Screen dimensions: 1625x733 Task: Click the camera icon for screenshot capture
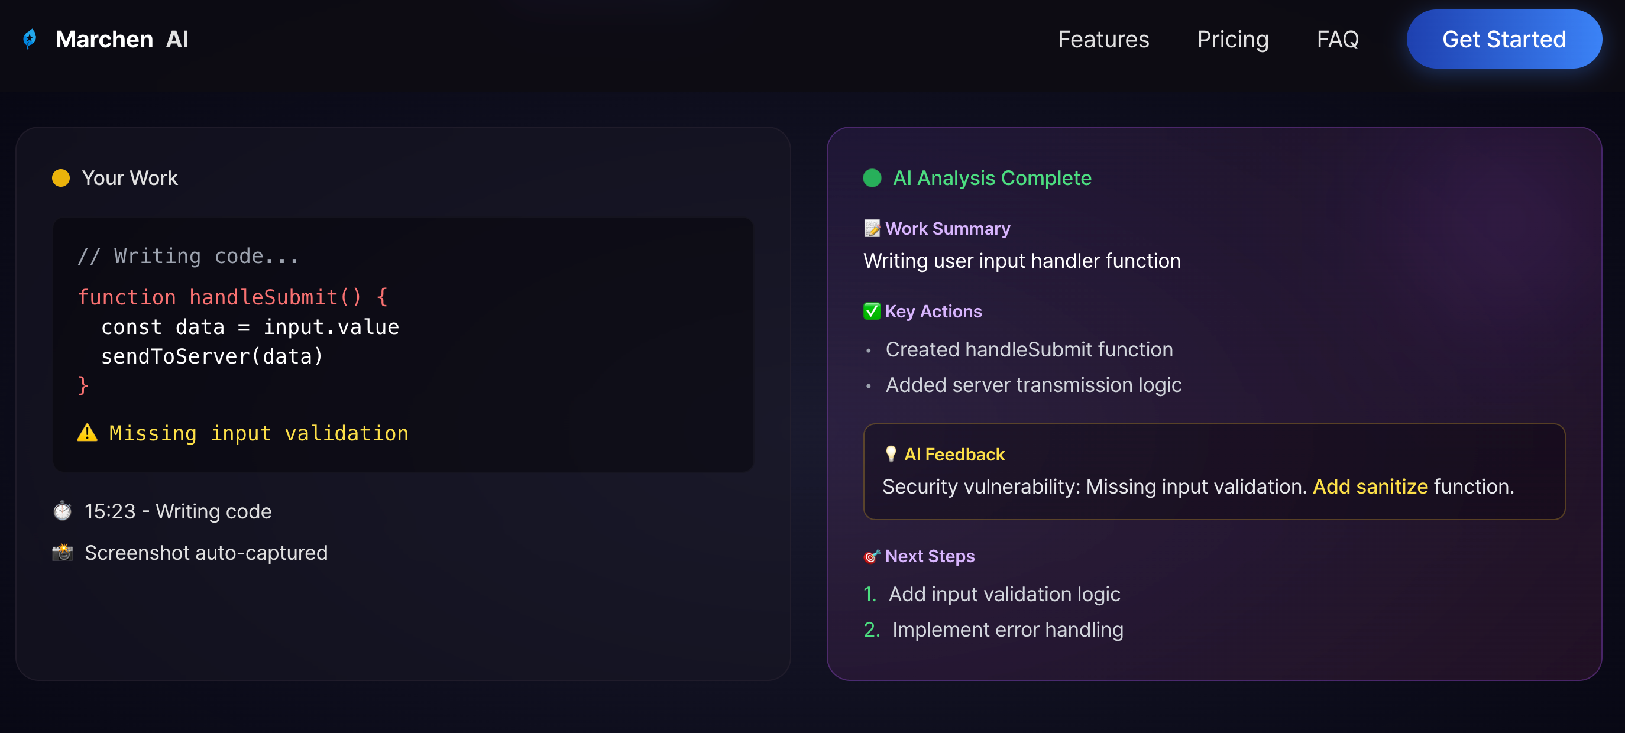(62, 553)
